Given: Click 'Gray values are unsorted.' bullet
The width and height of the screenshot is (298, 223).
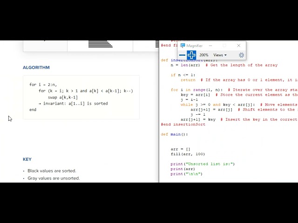Looking at the screenshot, I should pyautogui.click(x=54, y=178).
